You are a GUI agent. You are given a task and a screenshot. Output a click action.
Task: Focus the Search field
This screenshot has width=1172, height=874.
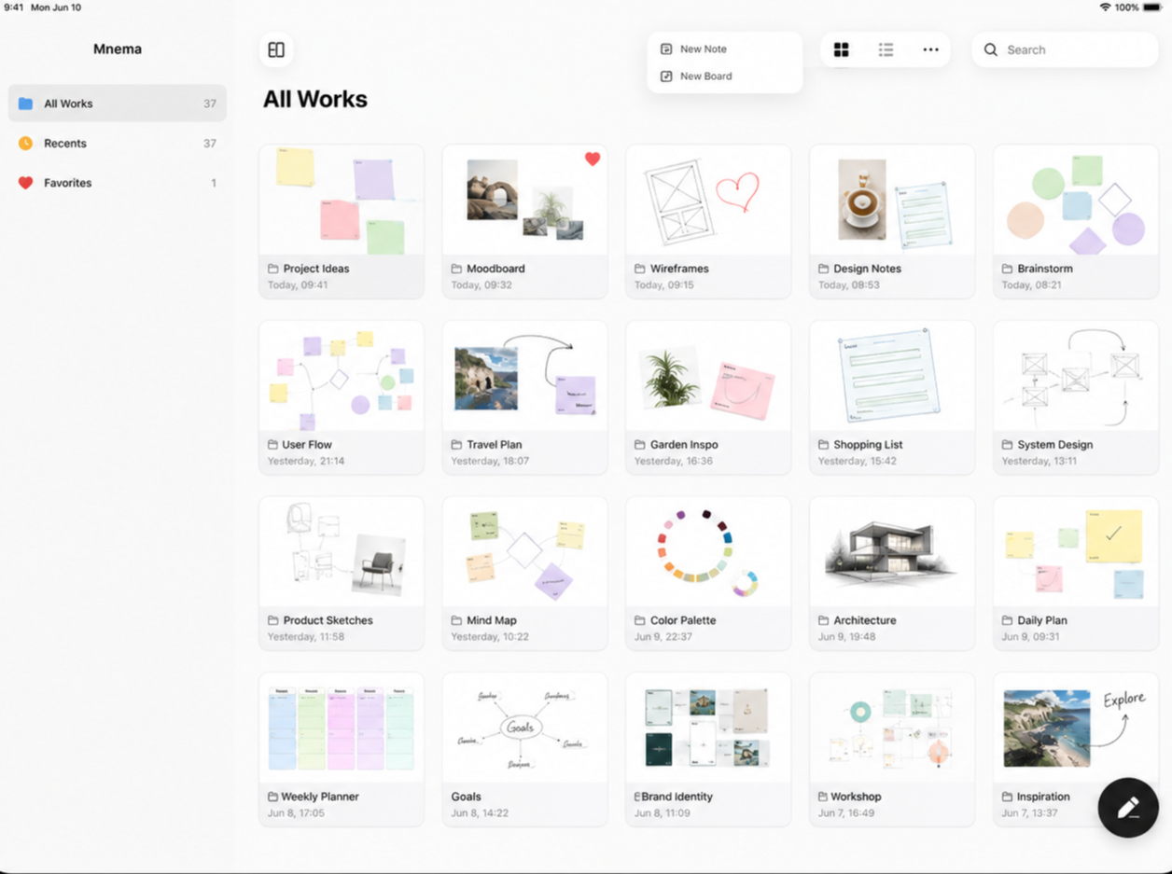pos(1065,49)
